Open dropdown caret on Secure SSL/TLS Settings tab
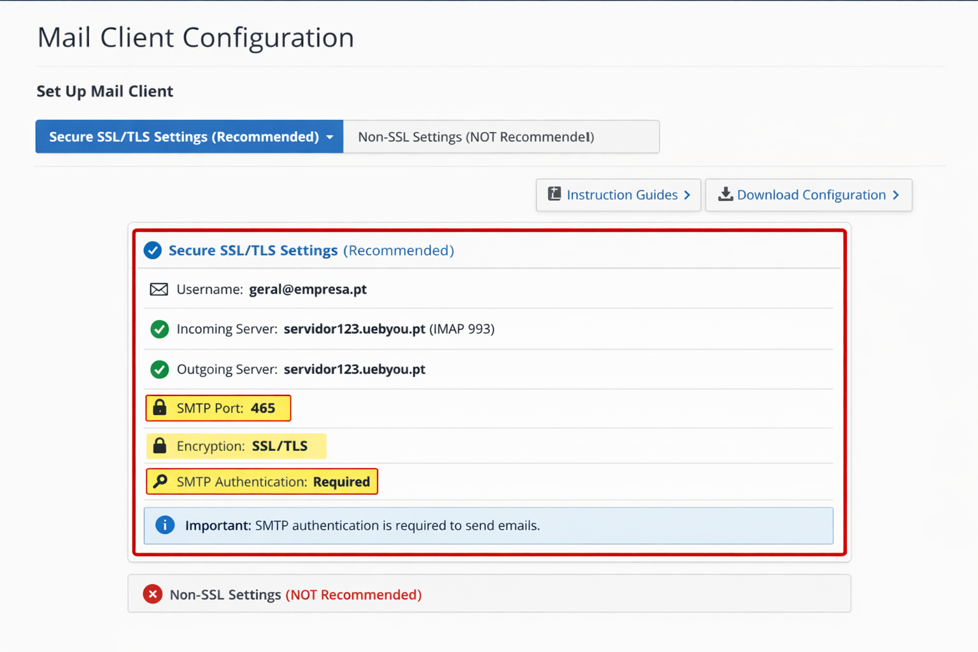Viewport: 978px width, 652px height. click(330, 137)
